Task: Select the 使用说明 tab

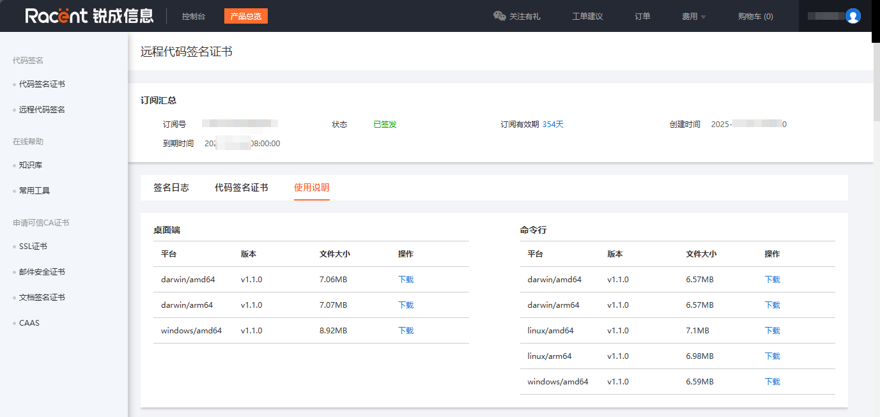Action: [x=311, y=188]
